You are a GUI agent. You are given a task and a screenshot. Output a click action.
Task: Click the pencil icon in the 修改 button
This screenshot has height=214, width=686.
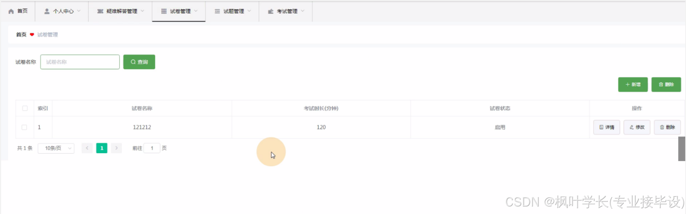click(631, 127)
